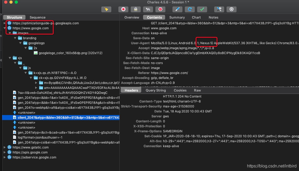Select the response Headers tab
This screenshot has width=299, height=171.
click(x=131, y=90)
